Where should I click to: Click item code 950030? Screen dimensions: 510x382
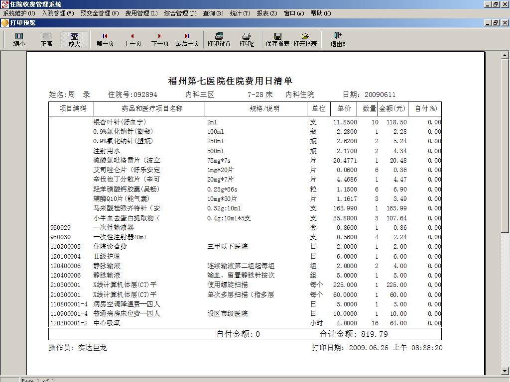60,237
